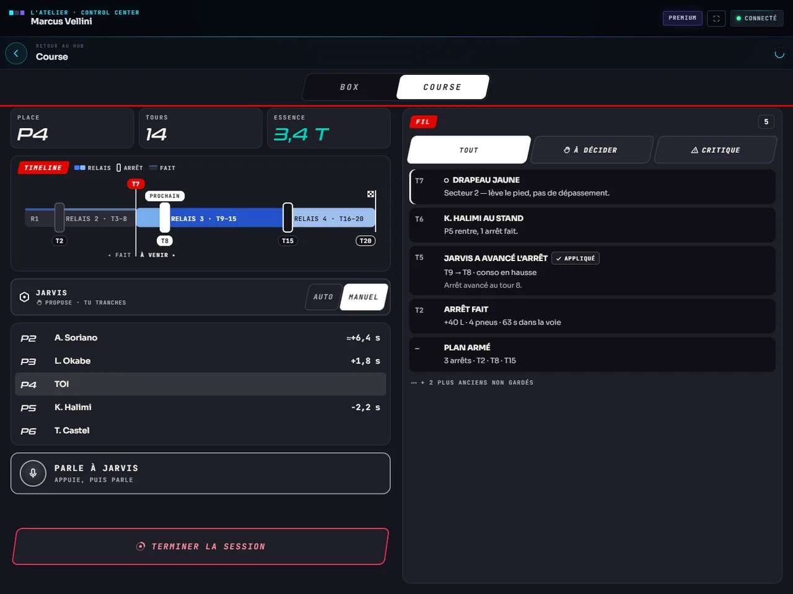Filter feed by À DÉCIDER
The width and height of the screenshot is (793, 594).
[x=592, y=150]
